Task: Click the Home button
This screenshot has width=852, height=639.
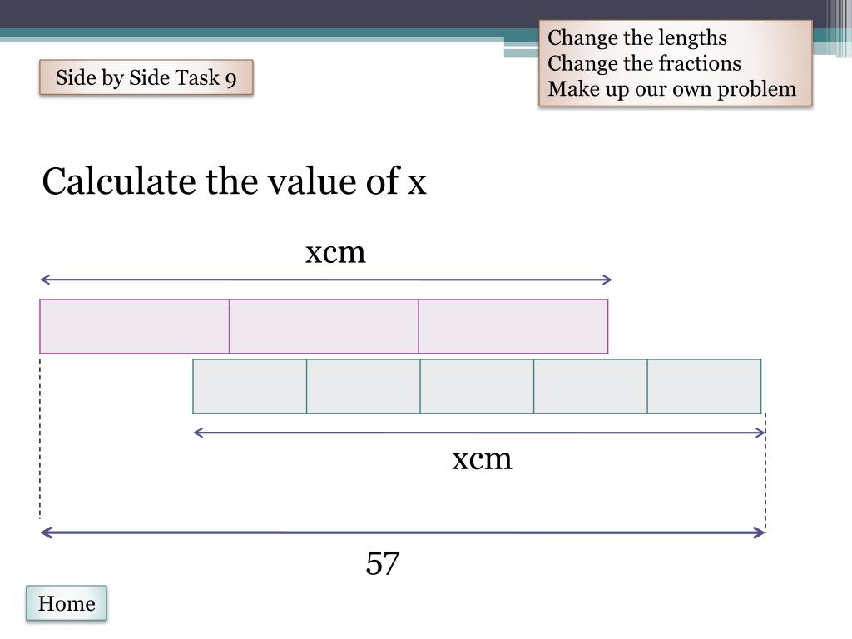Action: click(x=67, y=603)
